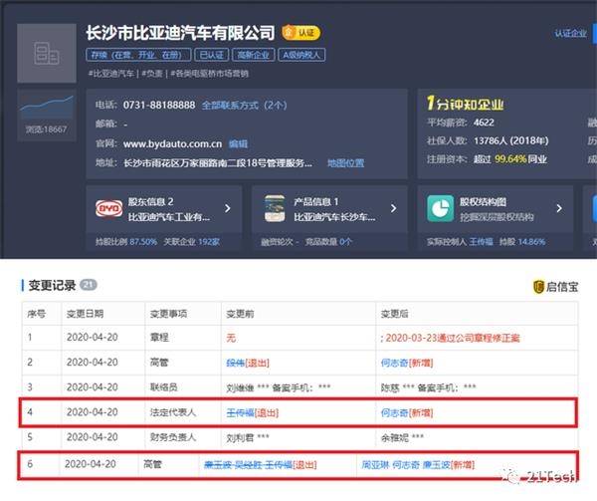This screenshot has height=501, width=597.
Task: Click 平均薪资 4622 value
Action: (x=484, y=123)
